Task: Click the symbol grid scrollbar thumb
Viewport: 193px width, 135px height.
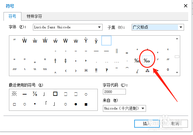Action: click(177, 57)
